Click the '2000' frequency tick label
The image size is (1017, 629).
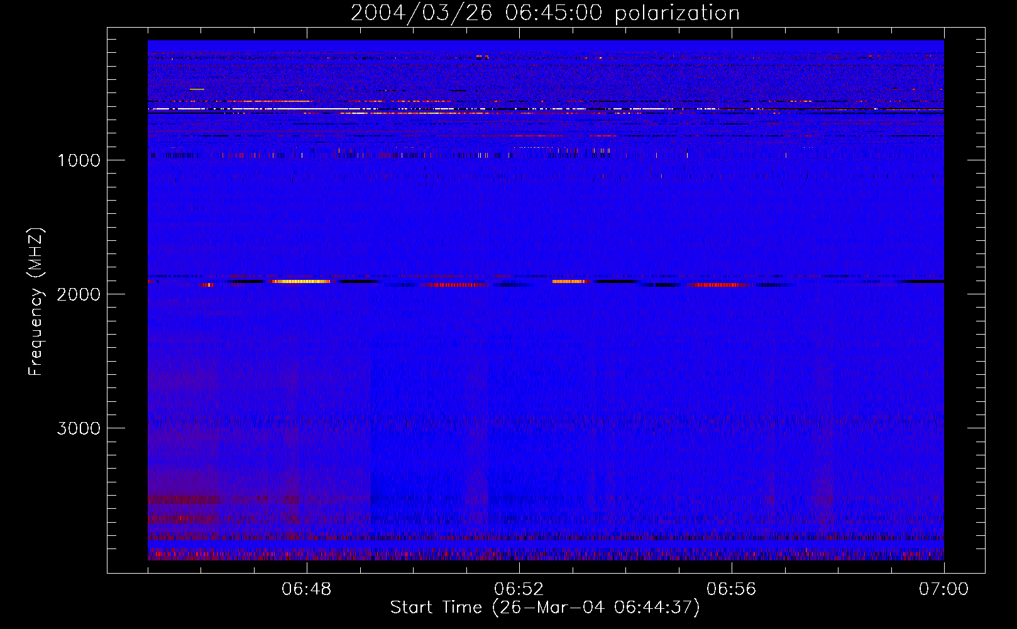point(79,294)
